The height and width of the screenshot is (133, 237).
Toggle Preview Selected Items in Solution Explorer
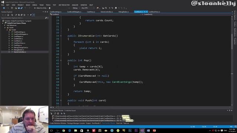[x=34, y=15]
